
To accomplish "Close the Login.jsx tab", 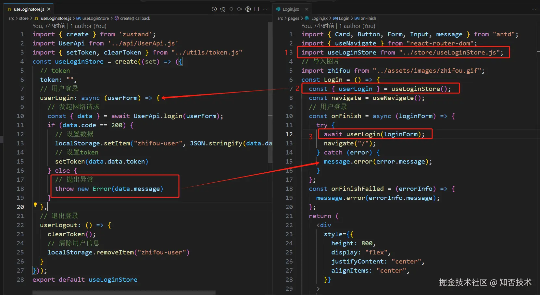I will point(307,9).
